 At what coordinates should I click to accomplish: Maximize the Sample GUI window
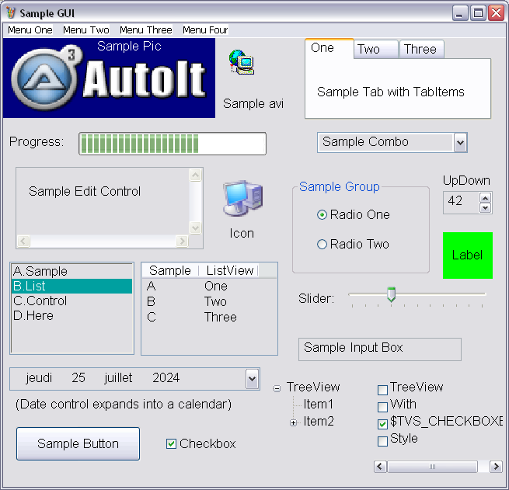[x=478, y=13]
